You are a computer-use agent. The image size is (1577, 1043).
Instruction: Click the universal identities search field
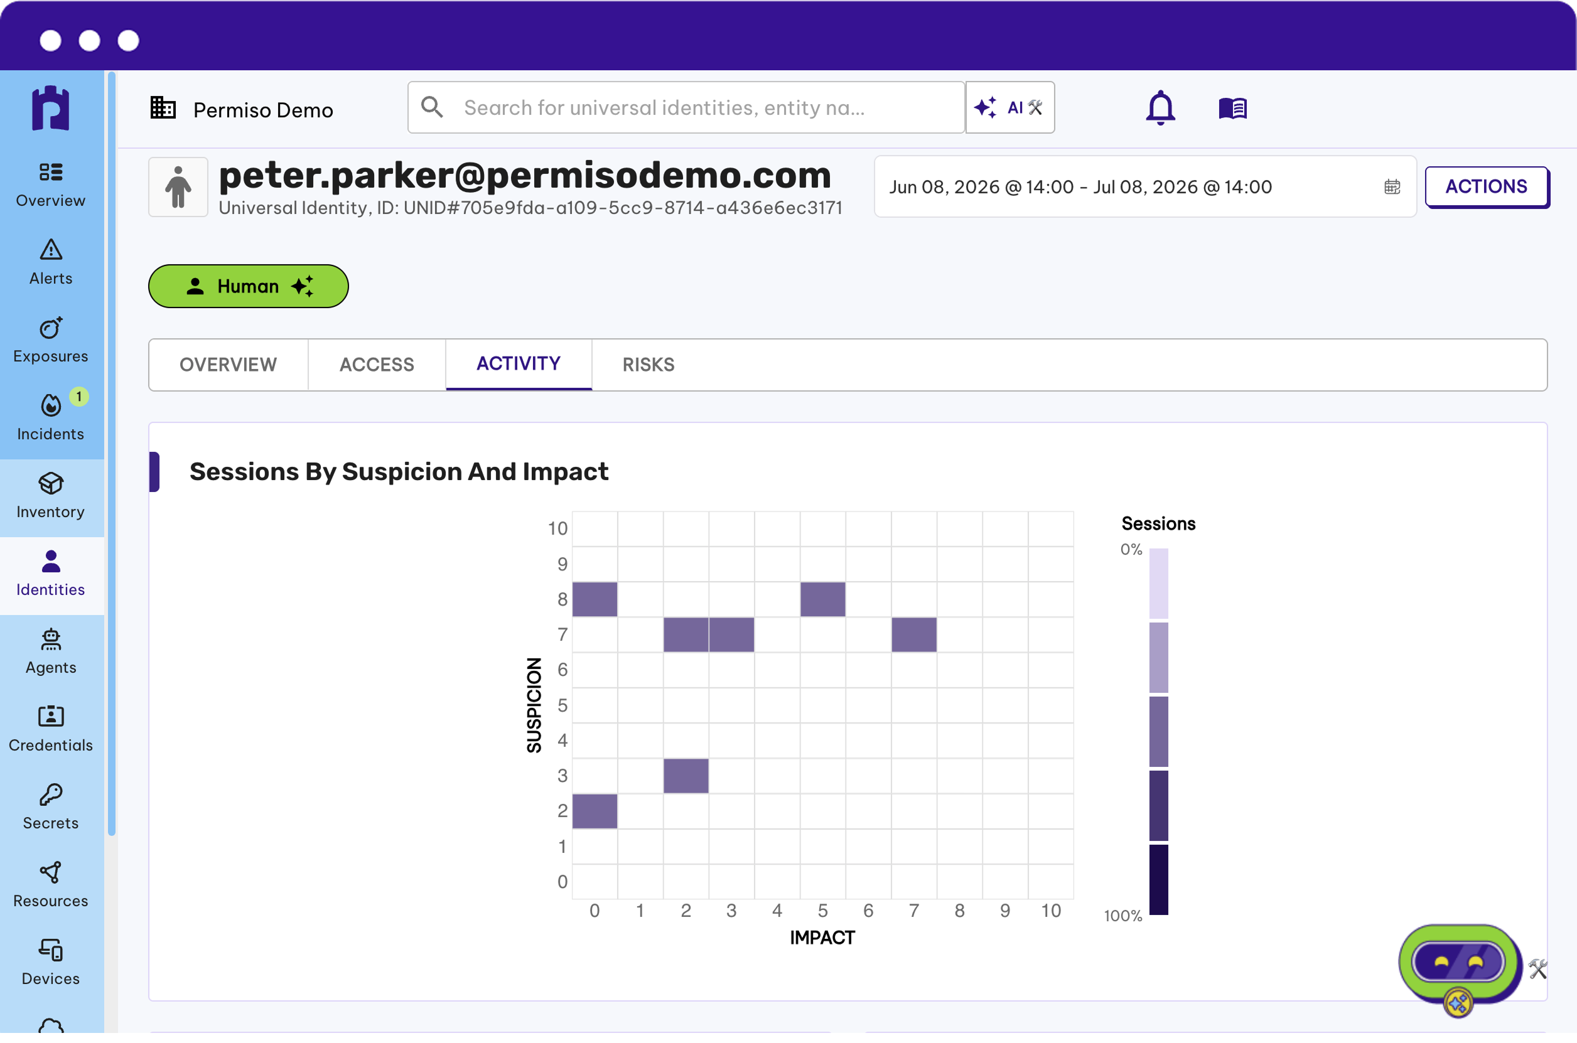[686, 108]
